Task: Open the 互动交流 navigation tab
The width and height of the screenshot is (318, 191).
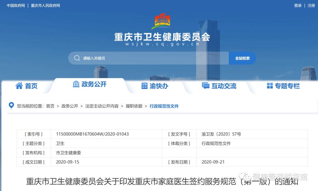Action: pos(219,86)
